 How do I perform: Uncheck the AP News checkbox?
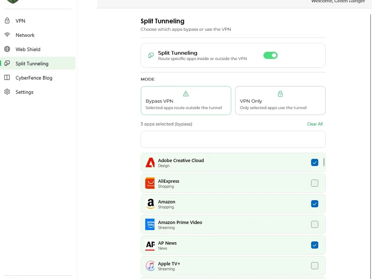pos(314,245)
